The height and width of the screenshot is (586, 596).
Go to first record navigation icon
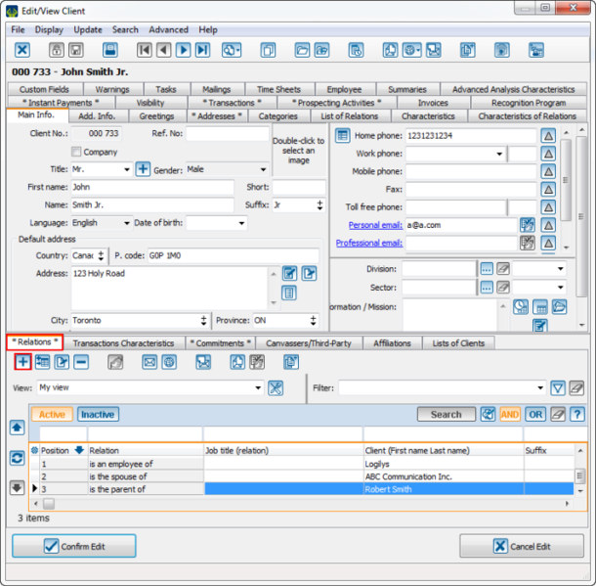[x=145, y=50]
